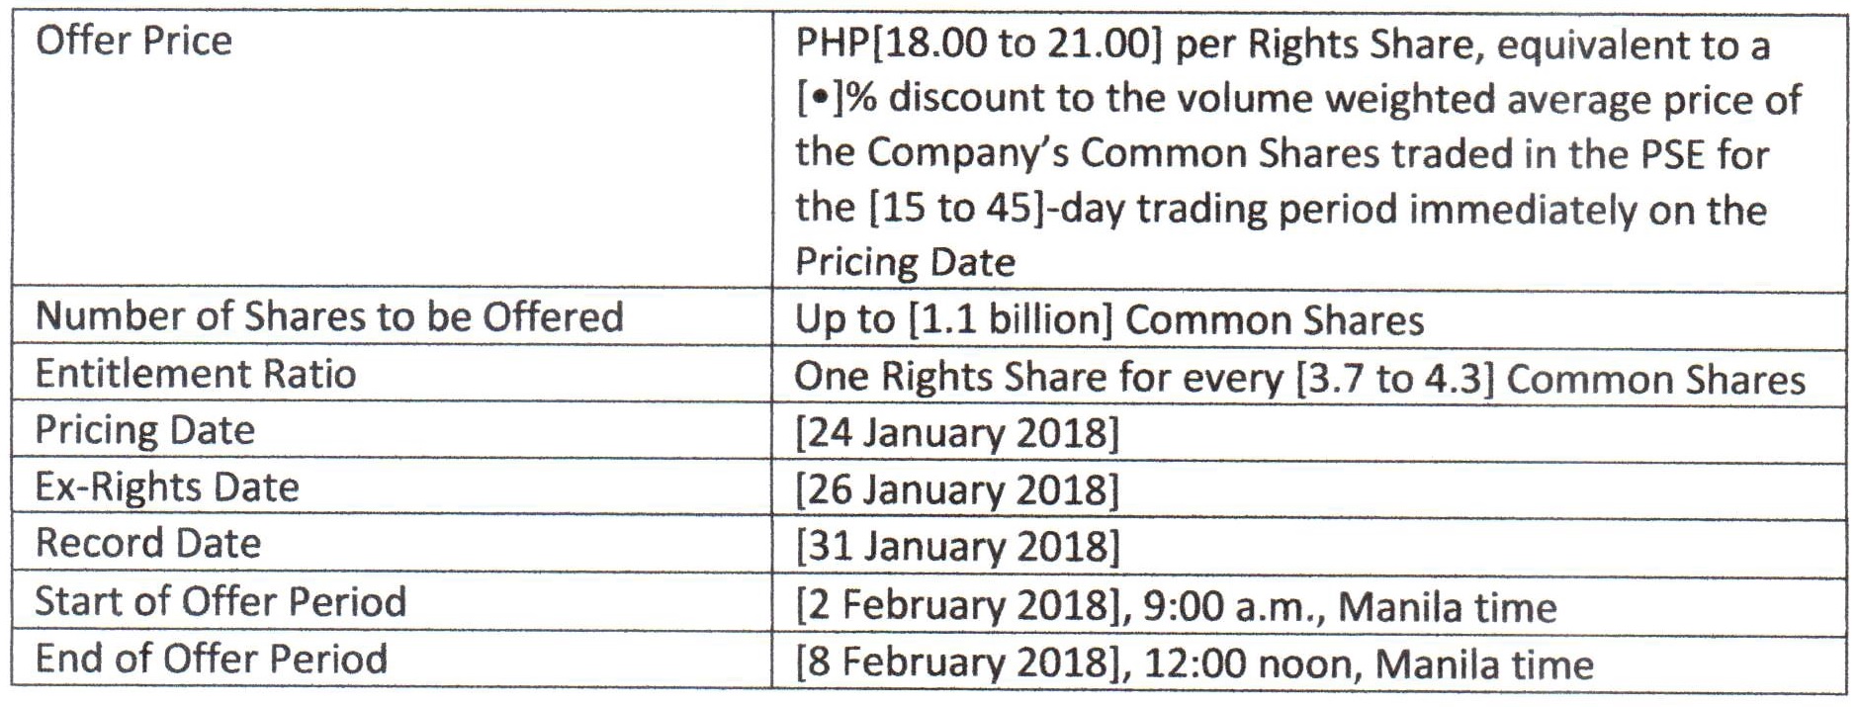1858x707 pixels.
Task: Click the "Offer Price" row label
Action: pos(133,41)
